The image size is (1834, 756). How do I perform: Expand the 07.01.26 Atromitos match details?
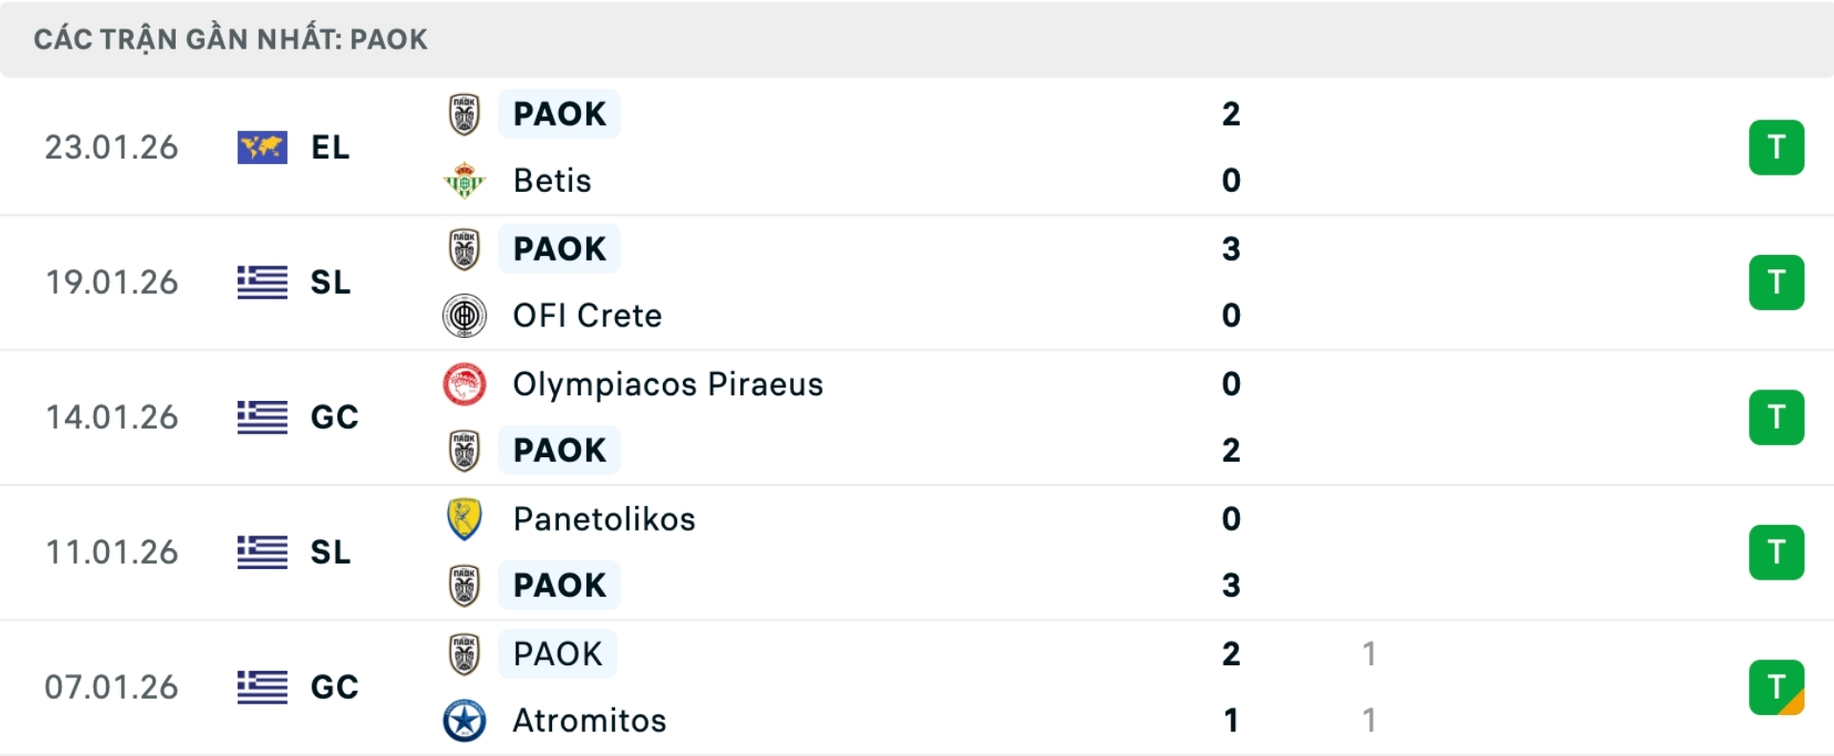click(917, 686)
